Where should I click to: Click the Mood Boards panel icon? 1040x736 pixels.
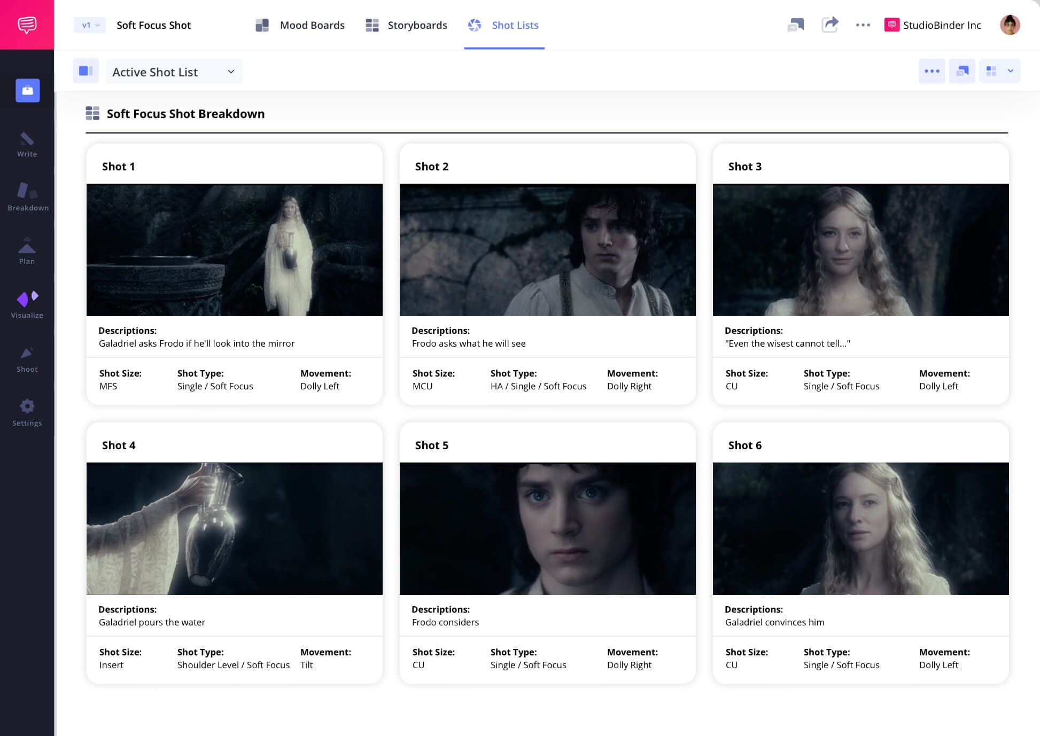[x=262, y=25]
